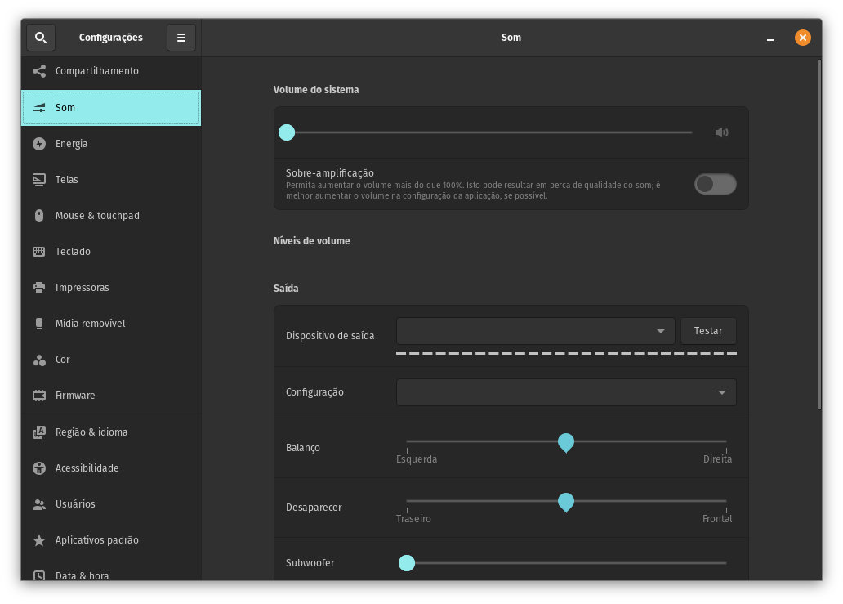
Task: Click the Subwoofer slider handle
Action: [407, 563]
